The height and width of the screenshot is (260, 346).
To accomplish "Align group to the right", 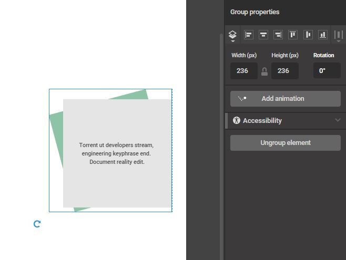I will point(278,35).
